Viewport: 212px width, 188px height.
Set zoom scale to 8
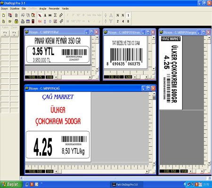click(x=128, y=21)
